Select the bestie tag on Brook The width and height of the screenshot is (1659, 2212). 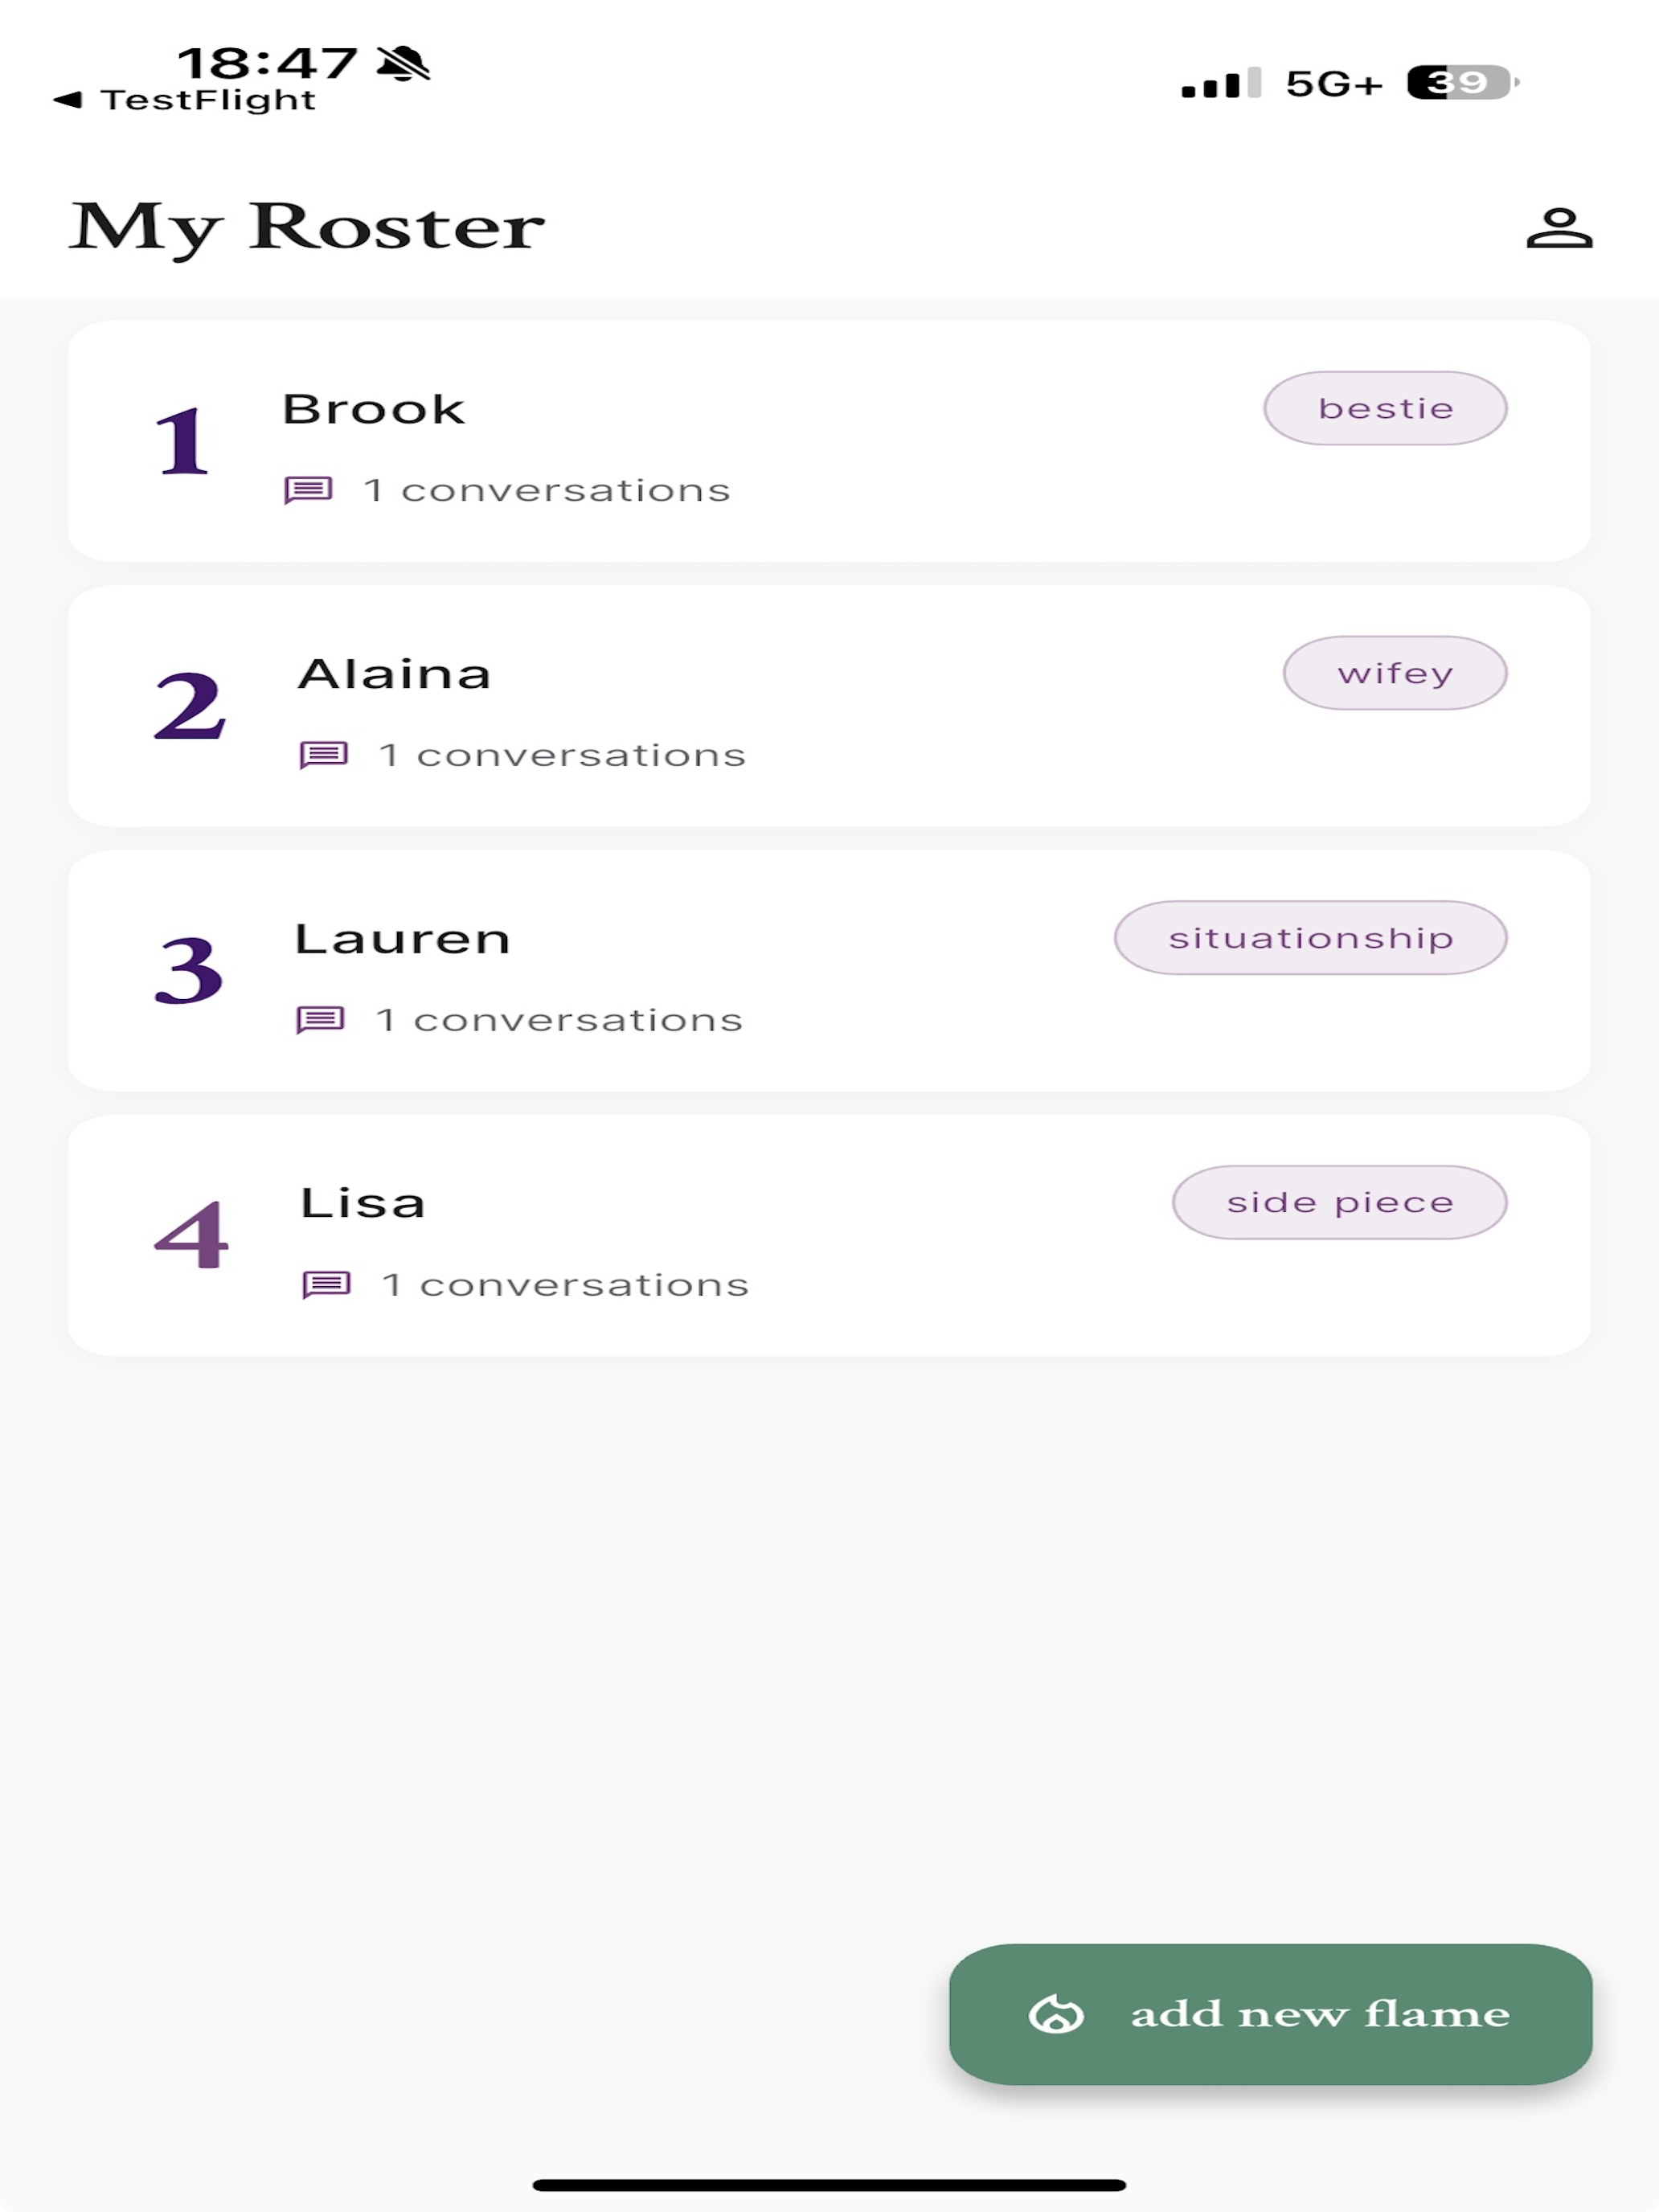(1385, 408)
